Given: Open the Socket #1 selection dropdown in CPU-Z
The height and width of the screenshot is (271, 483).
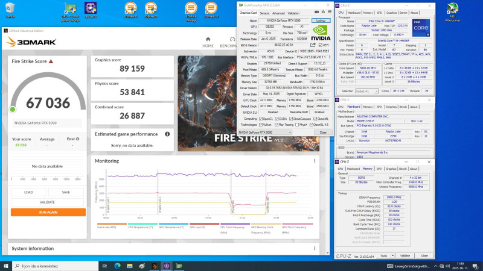Looking at the screenshot, I should coord(367,92).
